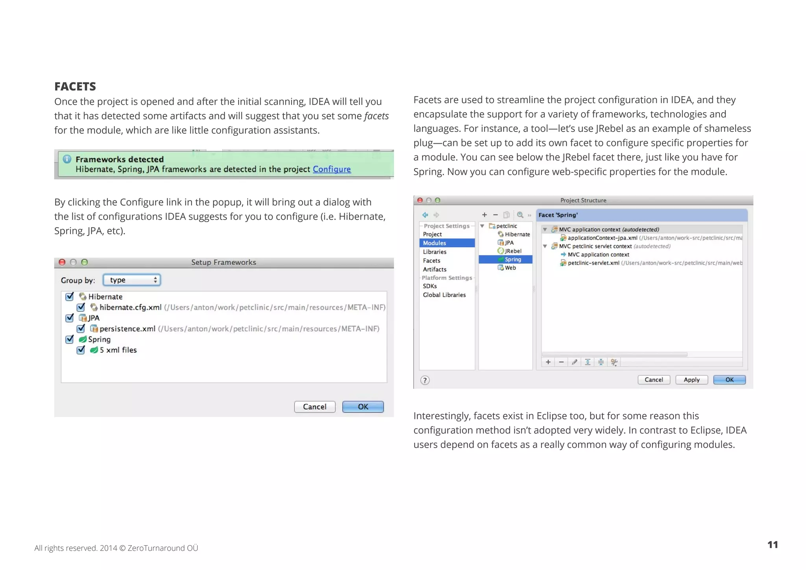This screenshot has height=570, width=806.
Task: Click the help question mark button
Action: coord(425,380)
